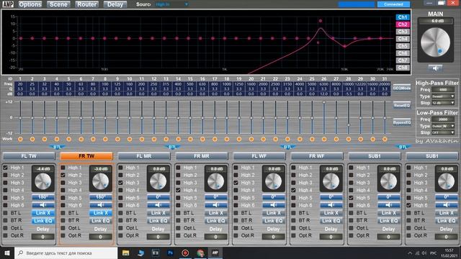Mute the FL TW channel speaker button
461x259 pixels.
tap(43, 204)
